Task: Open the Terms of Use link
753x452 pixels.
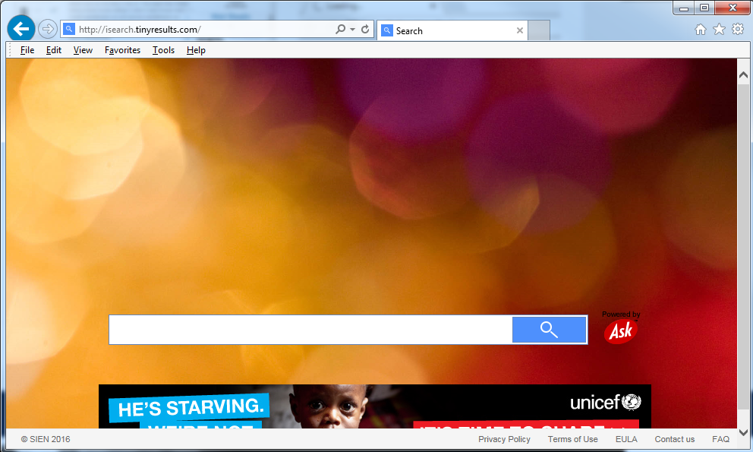Action: [572, 439]
